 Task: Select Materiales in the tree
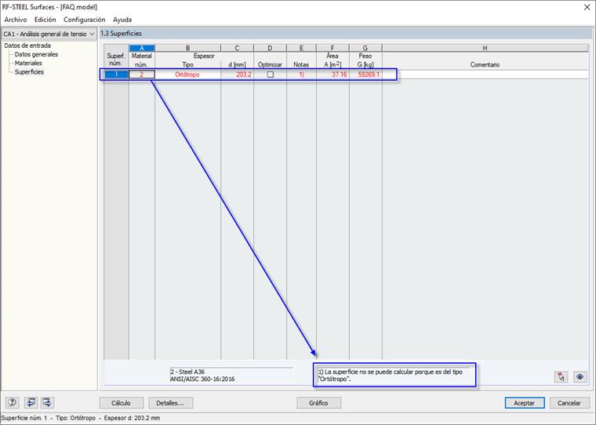click(28, 63)
